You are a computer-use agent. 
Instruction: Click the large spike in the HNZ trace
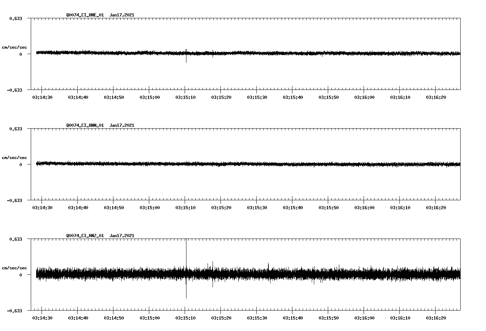click(186, 269)
